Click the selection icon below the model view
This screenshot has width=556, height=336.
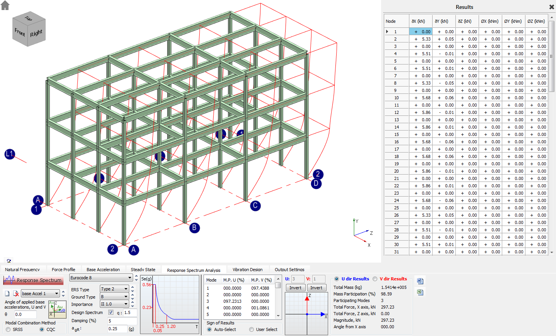(9, 261)
